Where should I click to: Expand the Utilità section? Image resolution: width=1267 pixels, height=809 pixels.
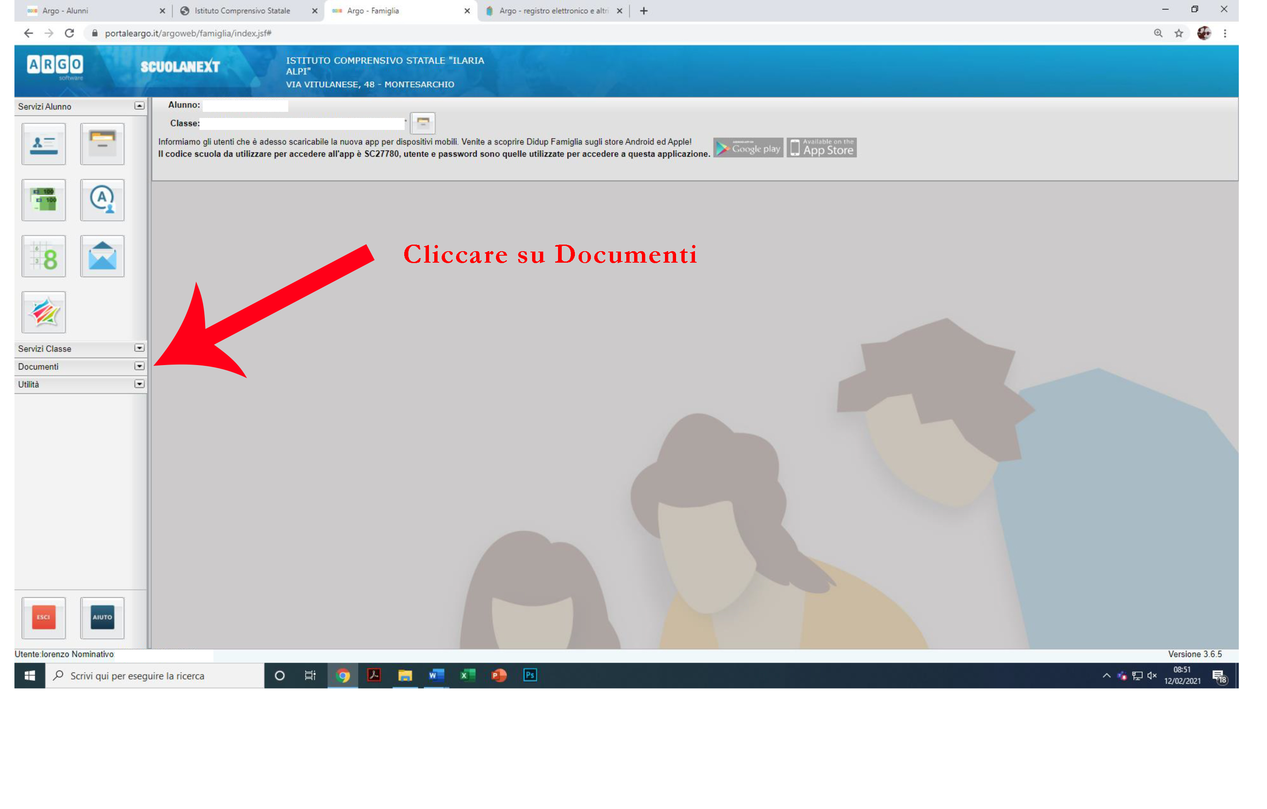[139, 384]
